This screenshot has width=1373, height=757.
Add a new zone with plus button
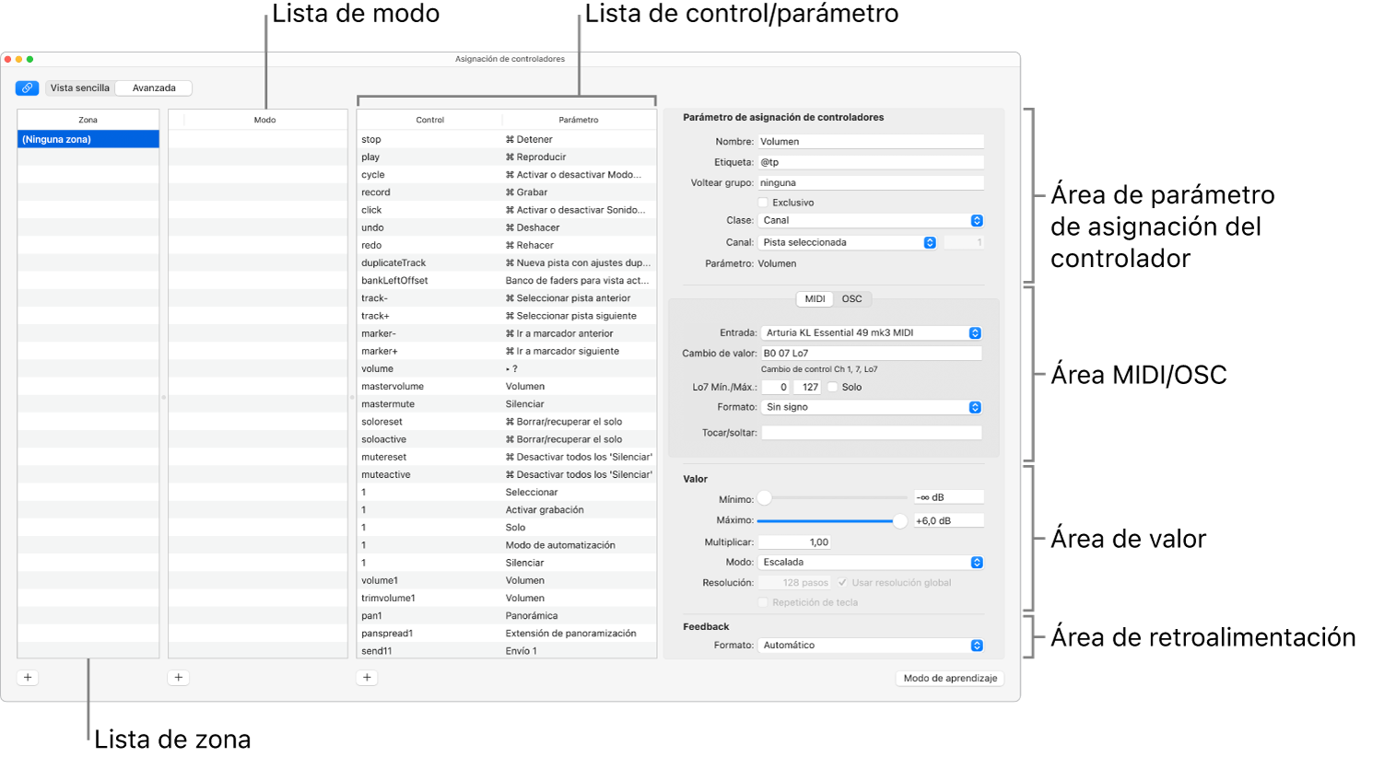[28, 678]
